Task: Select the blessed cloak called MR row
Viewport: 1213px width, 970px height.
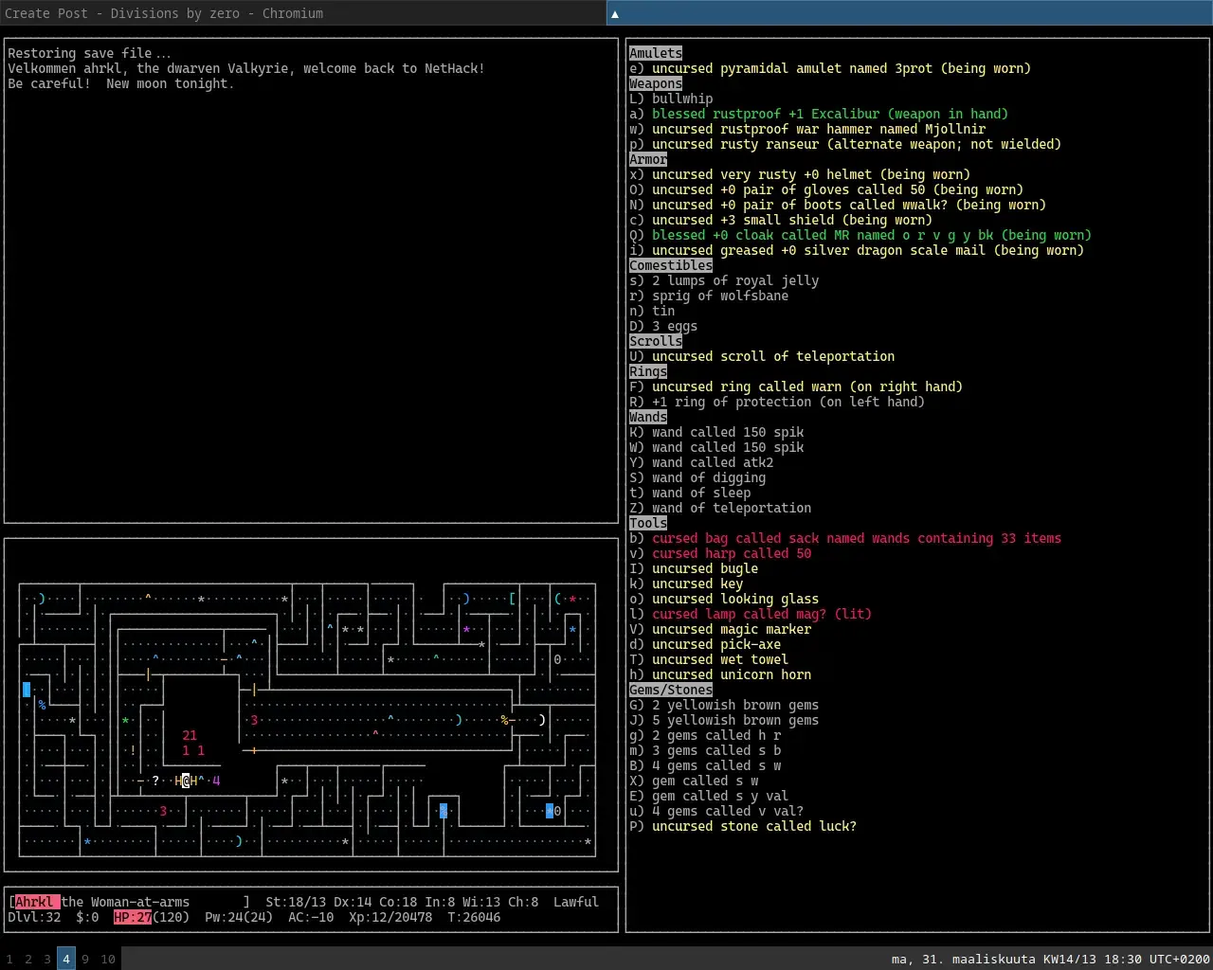Action: tap(860, 235)
